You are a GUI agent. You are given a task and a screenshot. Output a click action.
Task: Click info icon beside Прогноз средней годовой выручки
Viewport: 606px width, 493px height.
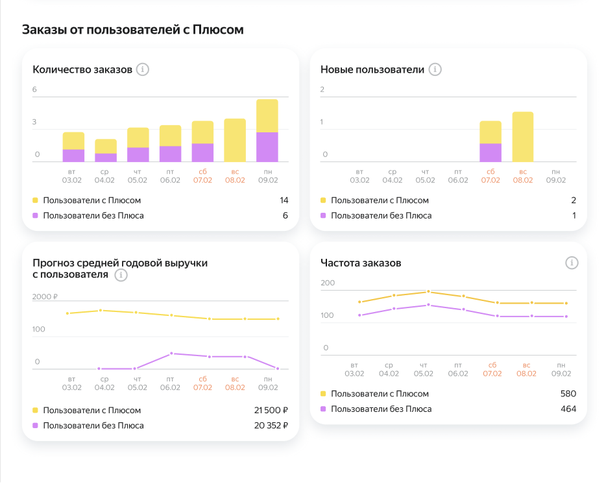pyautogui.click(x=121, y=275)
